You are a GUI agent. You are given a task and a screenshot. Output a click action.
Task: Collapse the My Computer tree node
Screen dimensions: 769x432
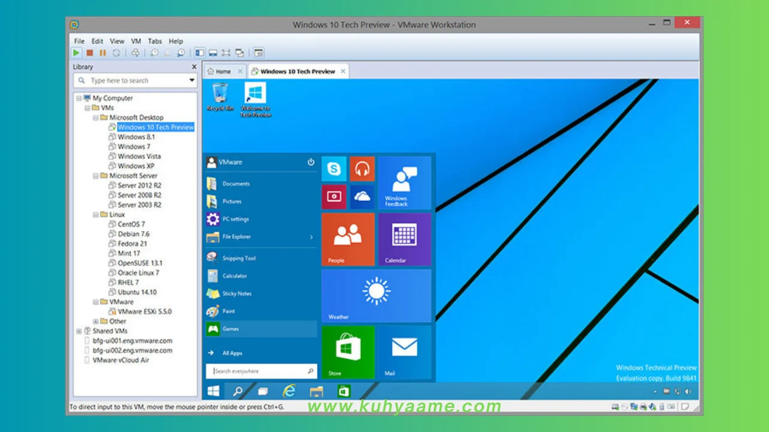(x=79, y=98)
